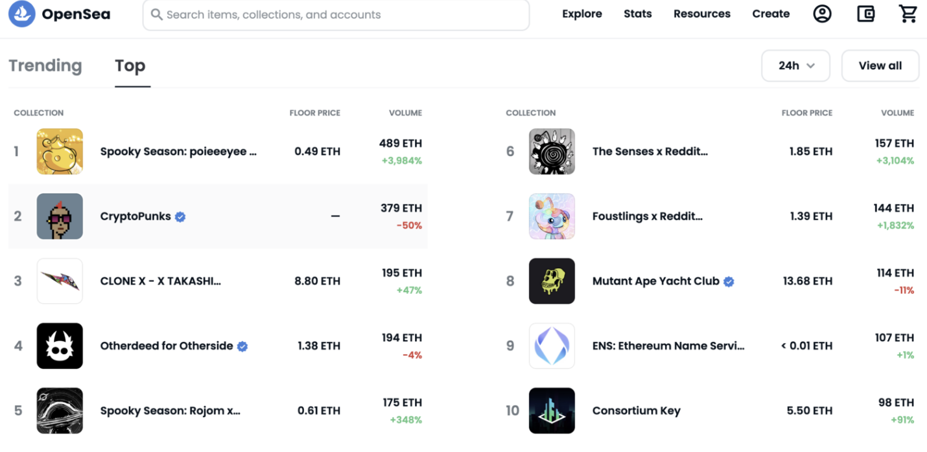The image size is (927, 452).
Task: Open the Stats menu
Action: [x=638, y=14]
